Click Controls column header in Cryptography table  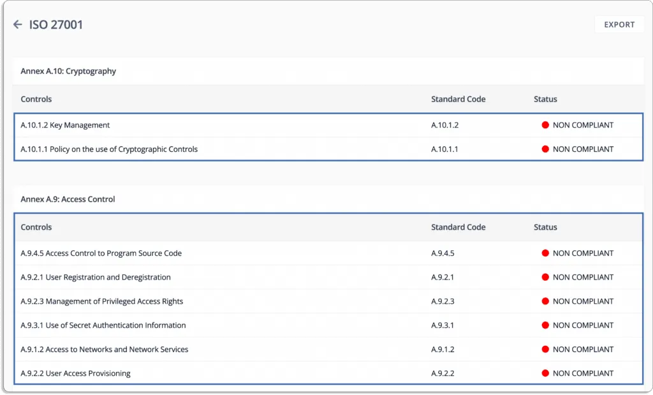[x=36, y=99]
